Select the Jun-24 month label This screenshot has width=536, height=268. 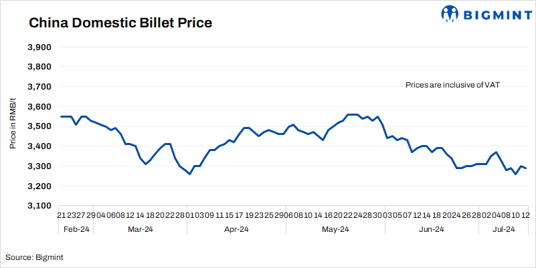[431, 229]
